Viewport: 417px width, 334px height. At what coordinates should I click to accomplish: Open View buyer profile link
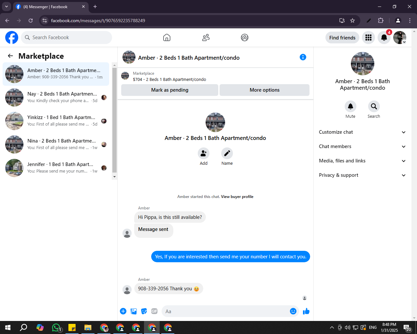(237, 197)
